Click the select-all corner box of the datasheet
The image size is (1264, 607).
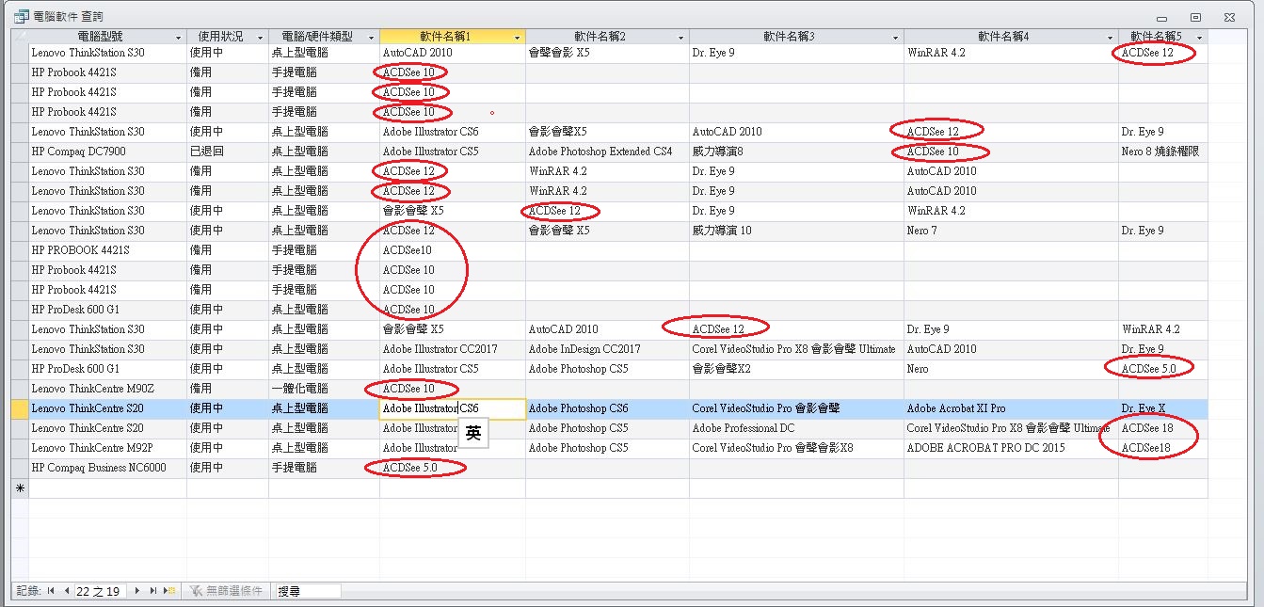point(20,36)
